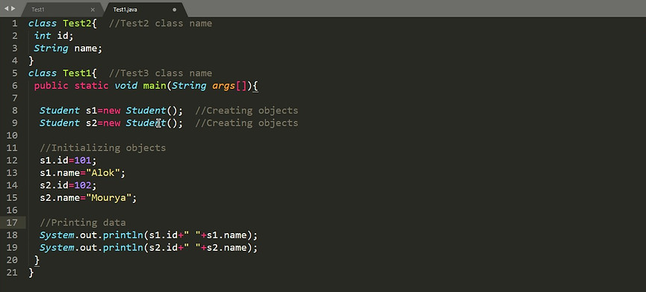
Task: Click 'println' on line 18
Action: pyautogui.click(x=122, y=235)
